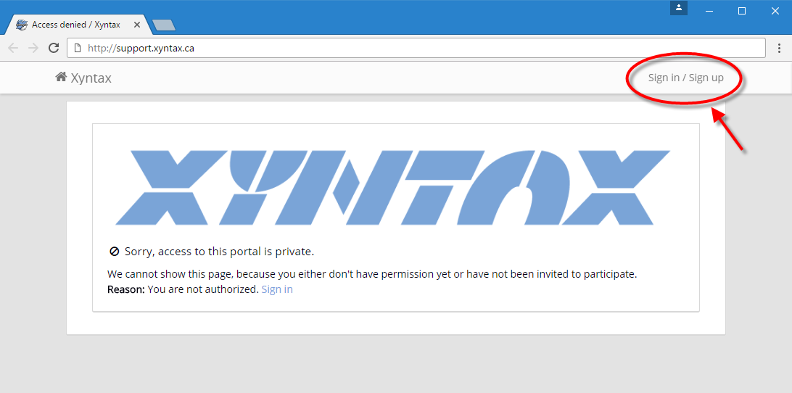Viewport: 792px width, 393px height.
Task: Click the large Xyntax logo image
Action: [393, 187]
